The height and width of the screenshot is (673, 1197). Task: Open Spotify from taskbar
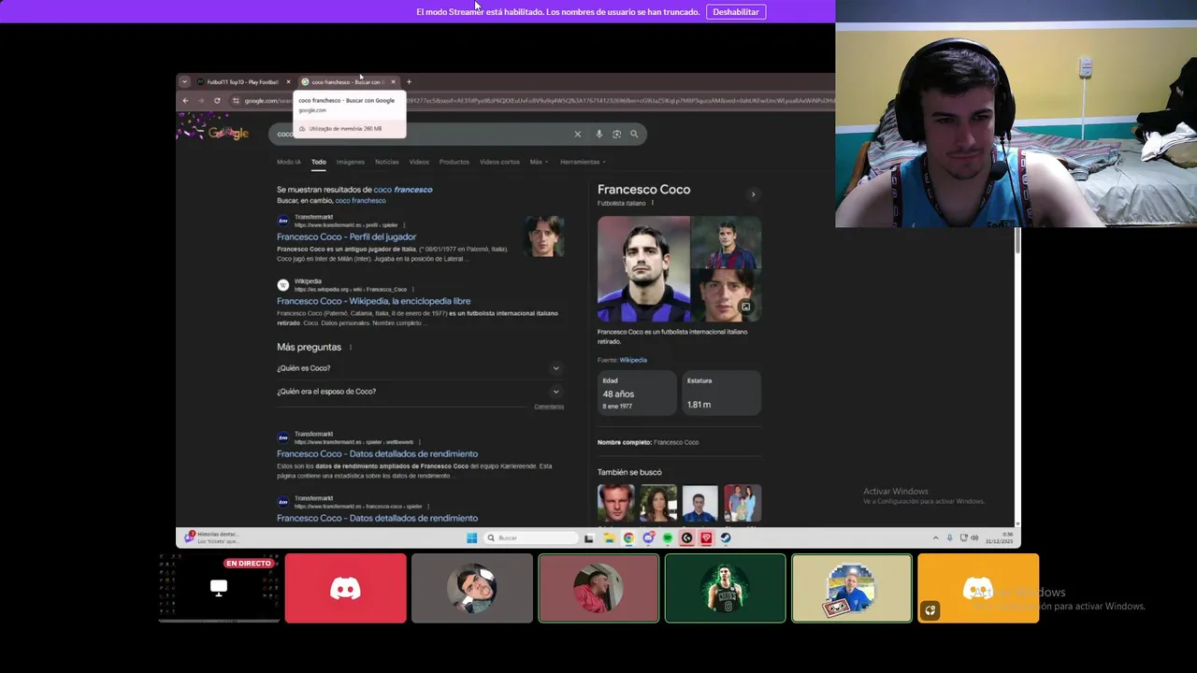pos(668,537)
